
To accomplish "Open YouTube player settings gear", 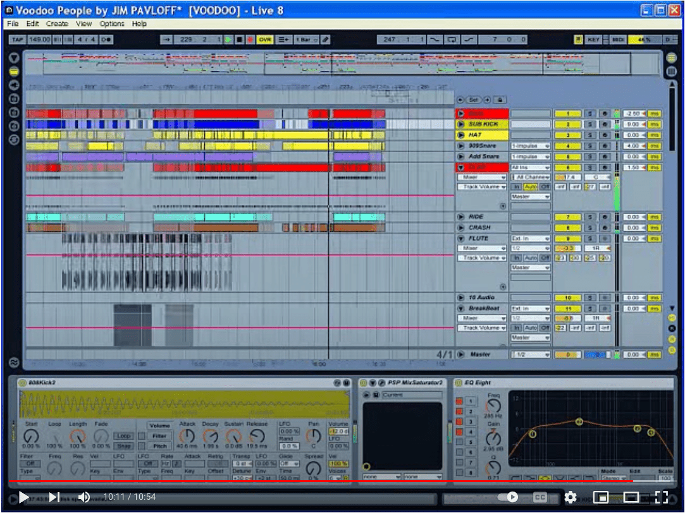I will coord(571,497).
